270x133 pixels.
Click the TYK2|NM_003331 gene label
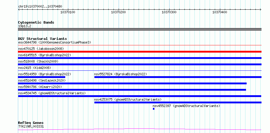click(31, 127)
